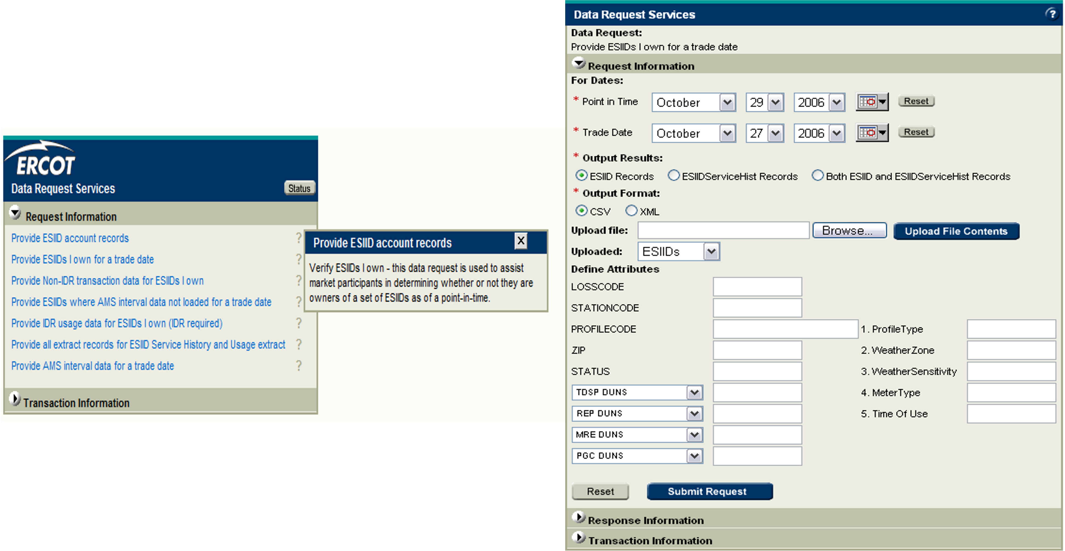Screen dimensions: 1065x551
Task: Focus the STATUS input field
Action: 757,371
